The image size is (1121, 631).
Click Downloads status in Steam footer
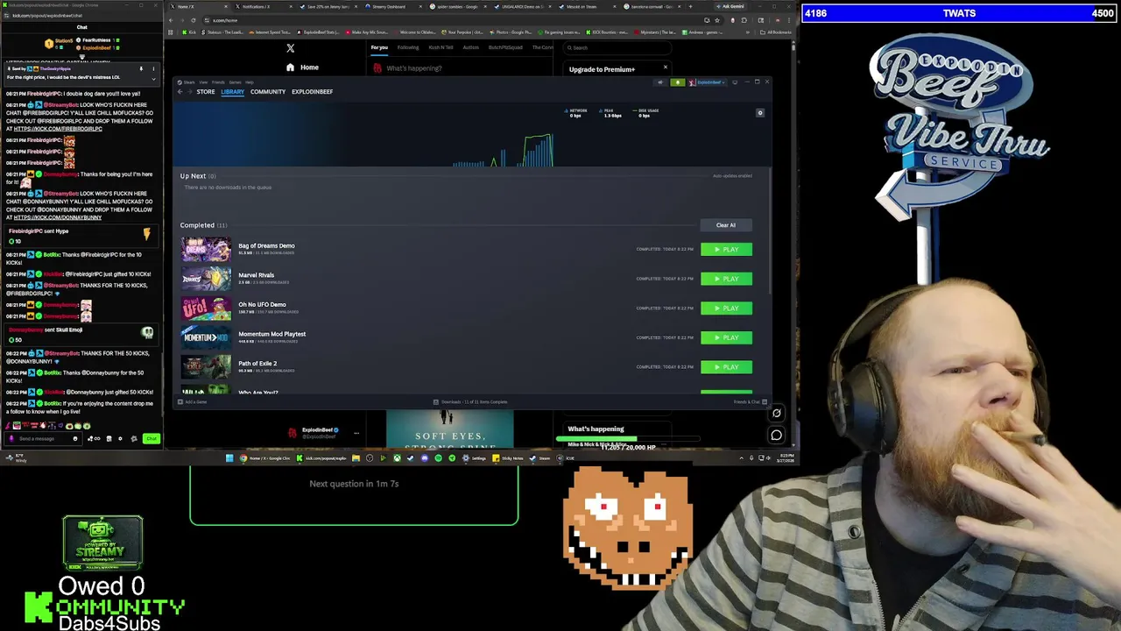coord(470,402)
